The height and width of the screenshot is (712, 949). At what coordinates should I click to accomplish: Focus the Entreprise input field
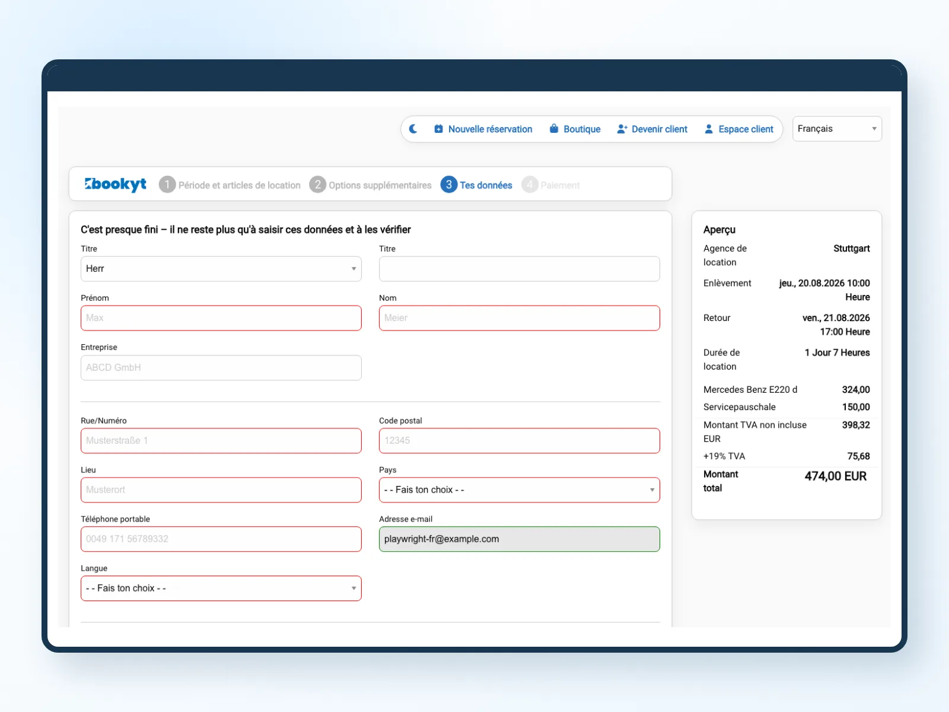(x=221, y=368)
